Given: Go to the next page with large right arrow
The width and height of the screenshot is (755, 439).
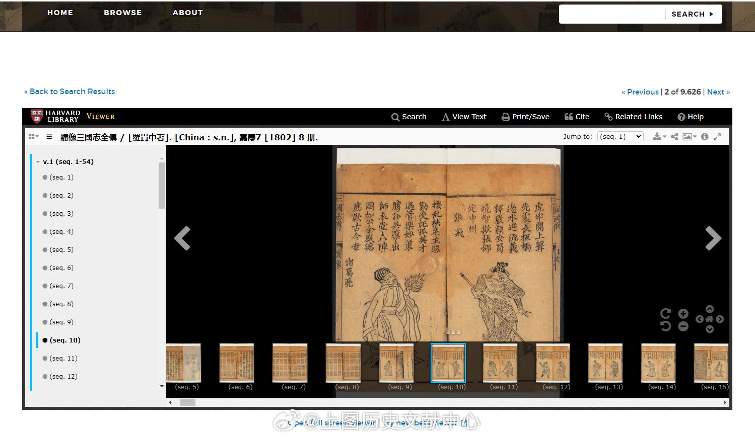Looking at the screenshot, I should (713, 238).
